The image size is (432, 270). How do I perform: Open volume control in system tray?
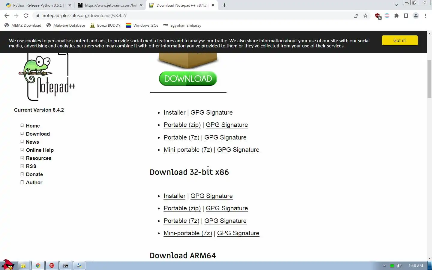tap(399, 266)
